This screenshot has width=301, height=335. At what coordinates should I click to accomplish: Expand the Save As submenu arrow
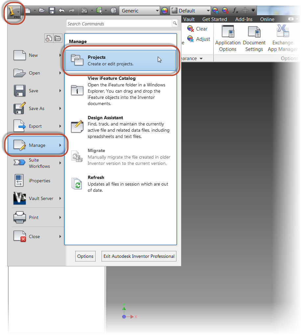(60, 108)
